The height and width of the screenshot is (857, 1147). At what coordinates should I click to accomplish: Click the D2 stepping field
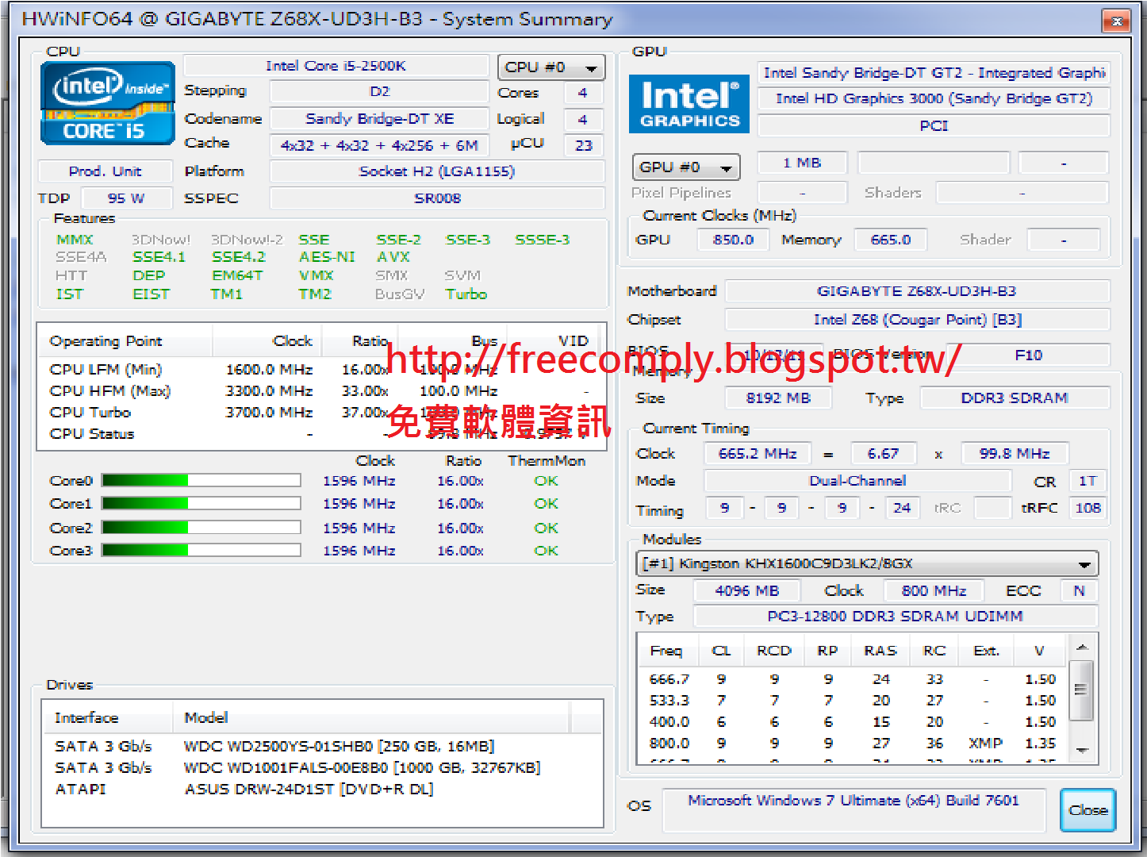click(379, 92)
